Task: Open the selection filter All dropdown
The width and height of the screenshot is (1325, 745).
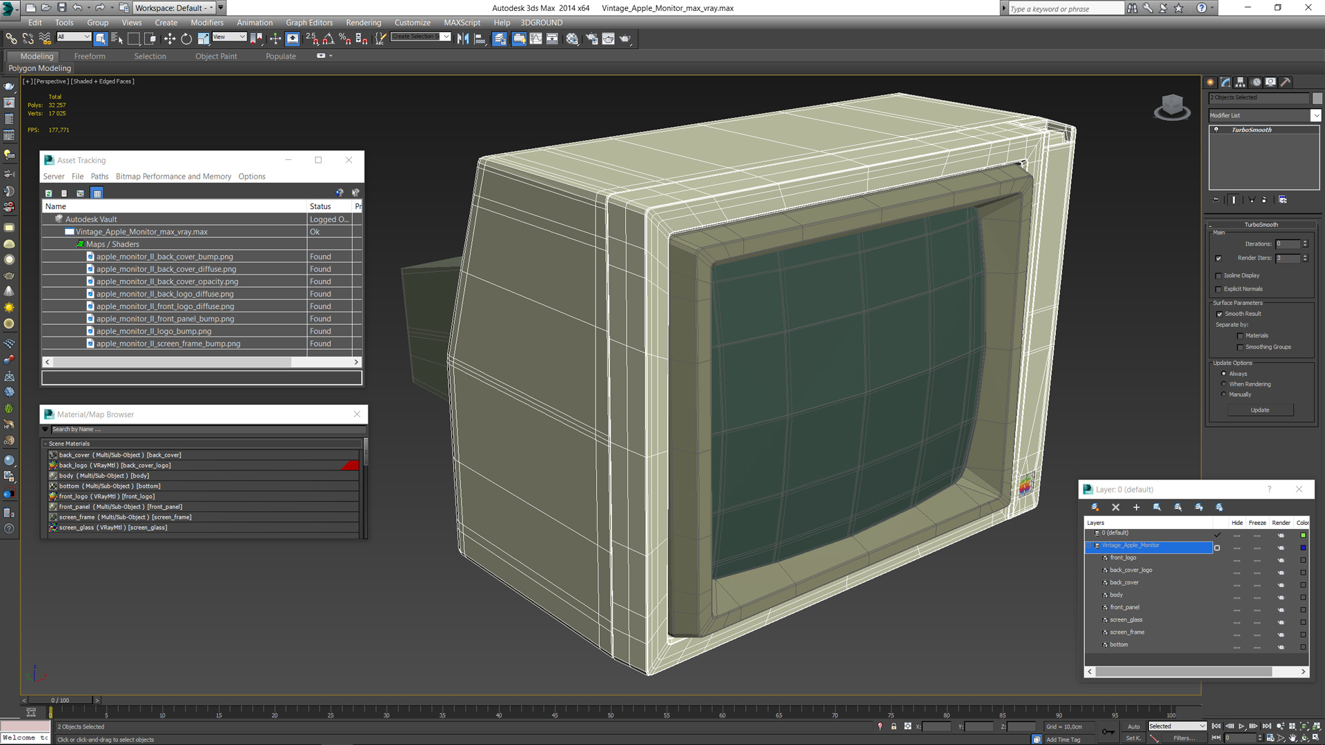Action: 73,37
